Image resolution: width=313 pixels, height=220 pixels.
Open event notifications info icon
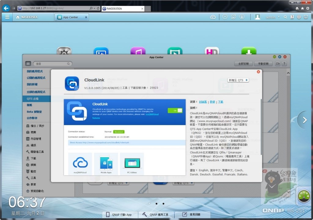242,17
